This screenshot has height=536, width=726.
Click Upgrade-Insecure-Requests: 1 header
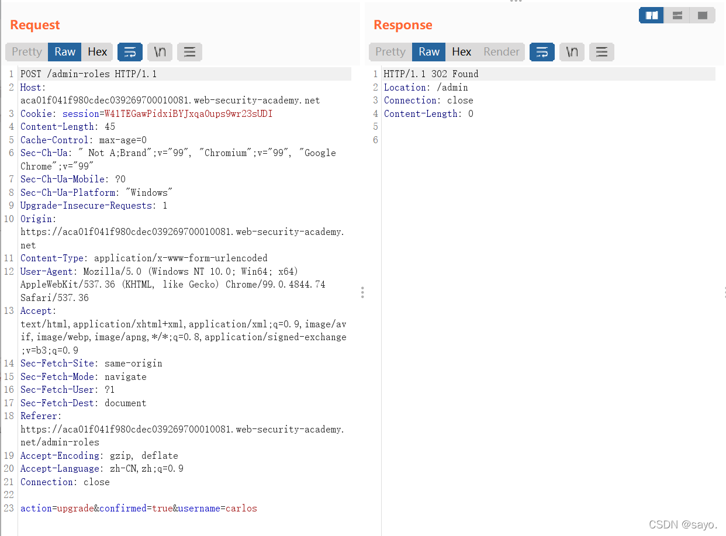click(94, 206)
